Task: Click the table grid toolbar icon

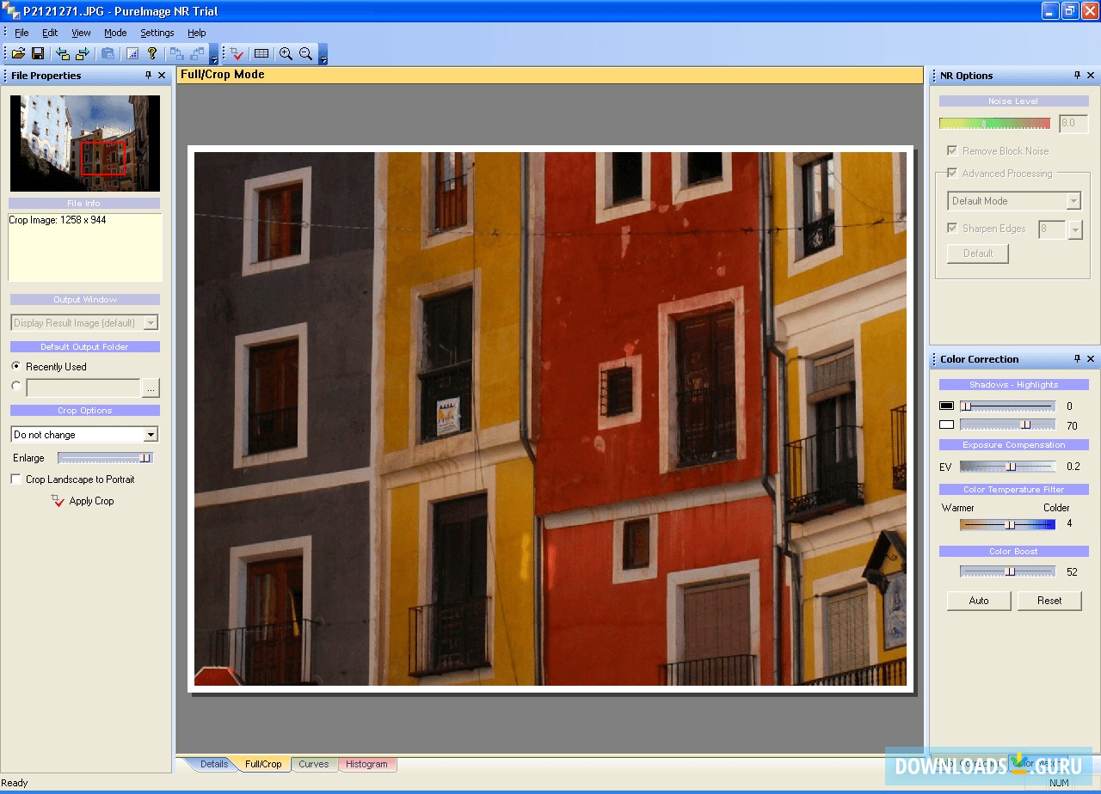Action: 263,53
